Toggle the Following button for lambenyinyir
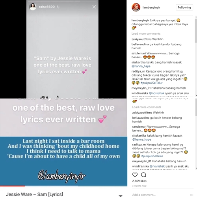Image resolution: width=197 pixels, height=197 pixels. coord(184,7)
